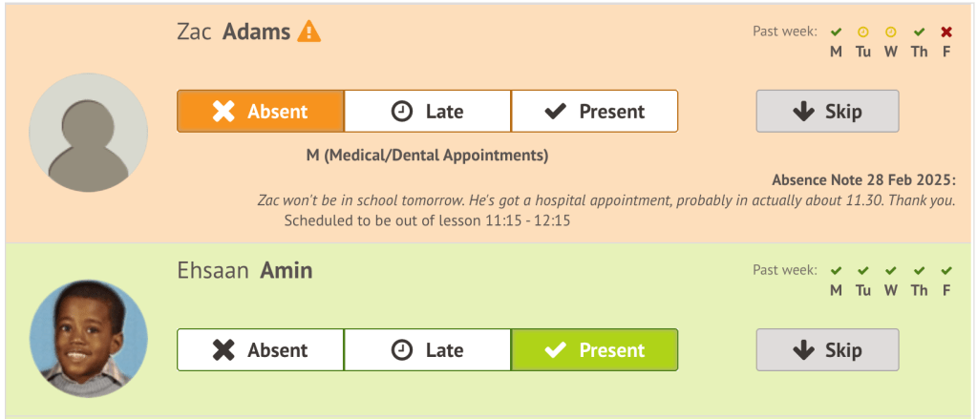Click Zac's Thursday green tick mark
The height and width of the screenshot is (419, 977).
click(919, 31)
